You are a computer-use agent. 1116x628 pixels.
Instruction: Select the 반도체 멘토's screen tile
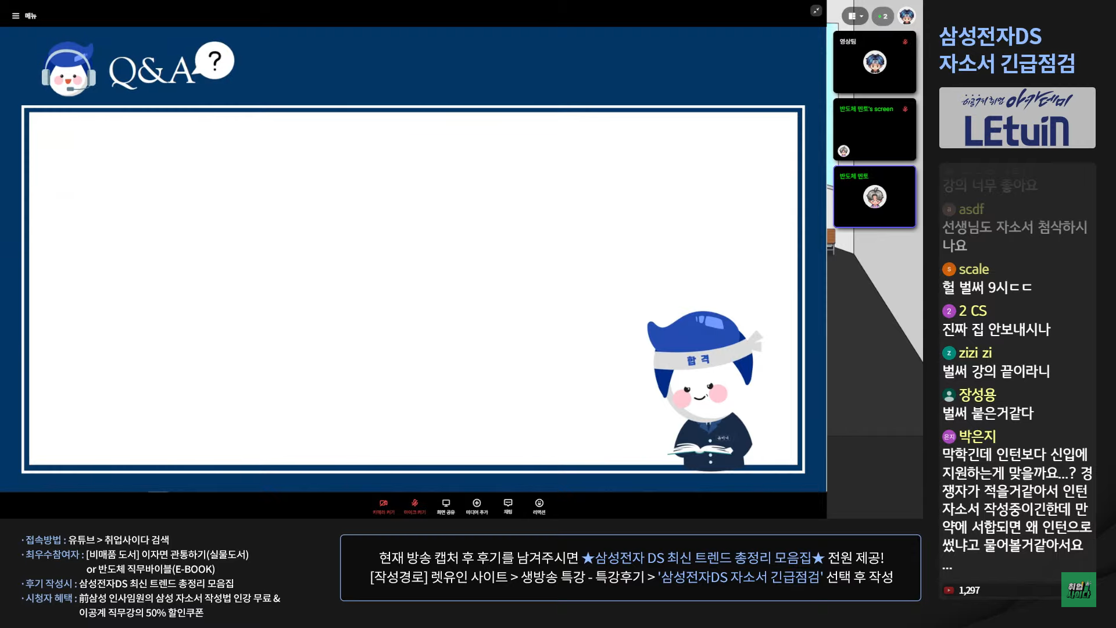(874, 130)
